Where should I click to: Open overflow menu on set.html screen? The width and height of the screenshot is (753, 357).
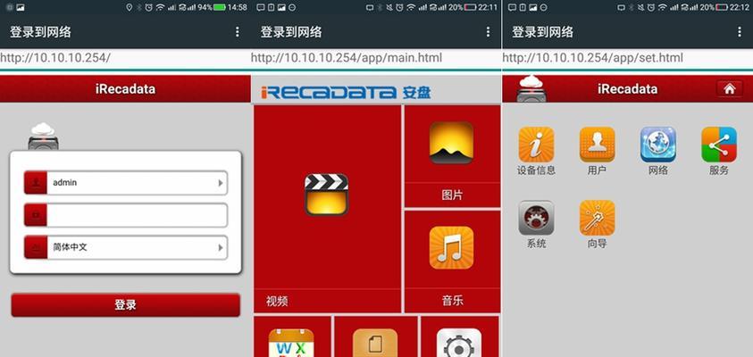pyautogui.click(x=740, y=32)
